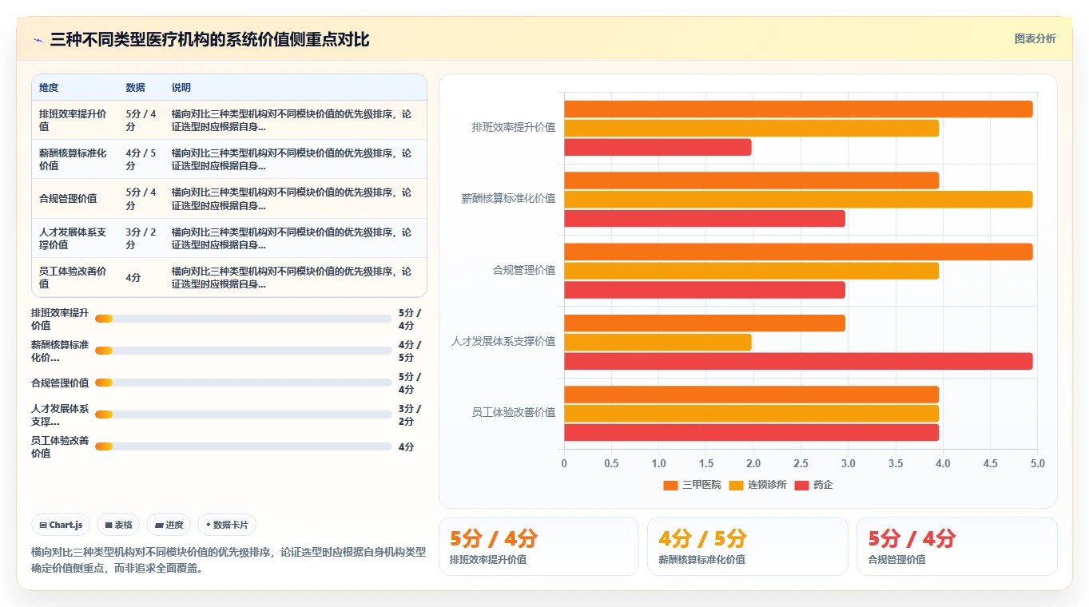Click the progress bar for 人才发展体系支撑…
The height and width of the screenshot is (607, 1089).
(244, 415)
